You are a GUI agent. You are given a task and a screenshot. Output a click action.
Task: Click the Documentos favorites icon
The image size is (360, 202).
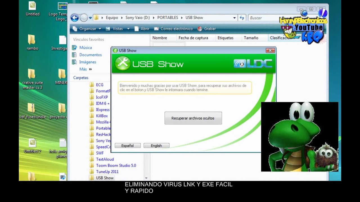(x=75, y=55)
